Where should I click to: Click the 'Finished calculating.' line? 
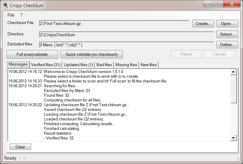click(x=62, y=128)
